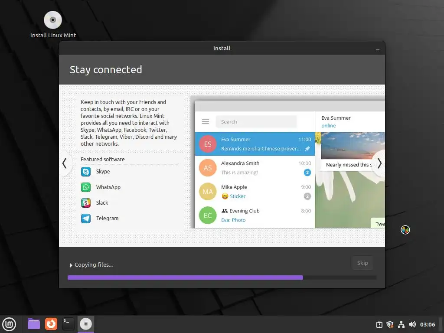This screenshot has height=333, width=444.
Task: Click the Telegram featured software icon
Action: 86,219
